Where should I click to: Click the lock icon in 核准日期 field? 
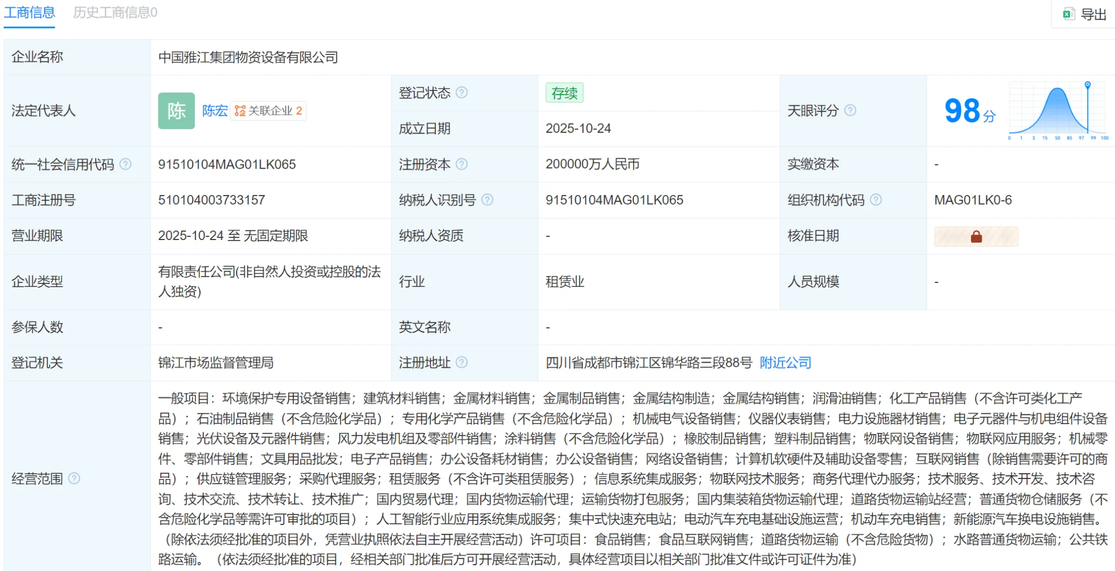976,236
